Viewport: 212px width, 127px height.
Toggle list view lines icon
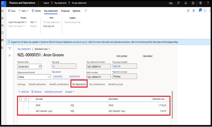pos(10,56)
